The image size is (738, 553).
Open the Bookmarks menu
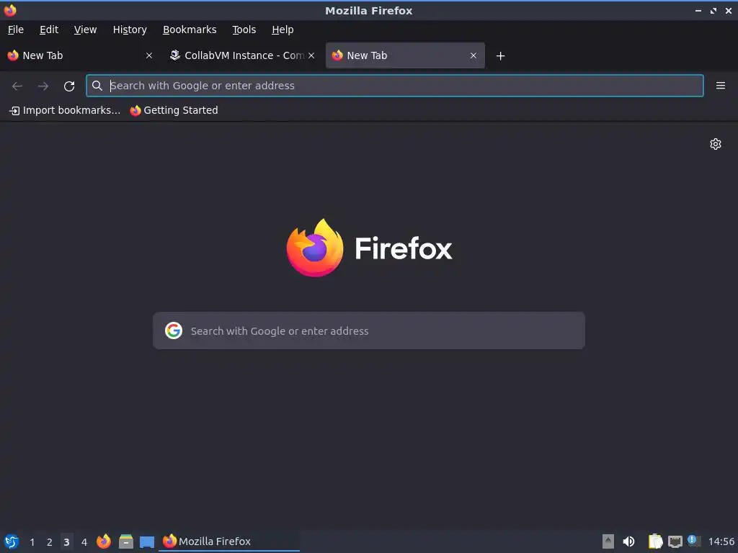tap(190, 30)
